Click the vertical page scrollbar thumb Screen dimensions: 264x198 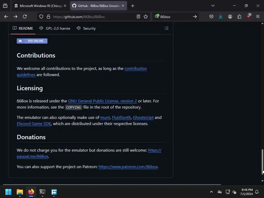(x=262, y=162)
